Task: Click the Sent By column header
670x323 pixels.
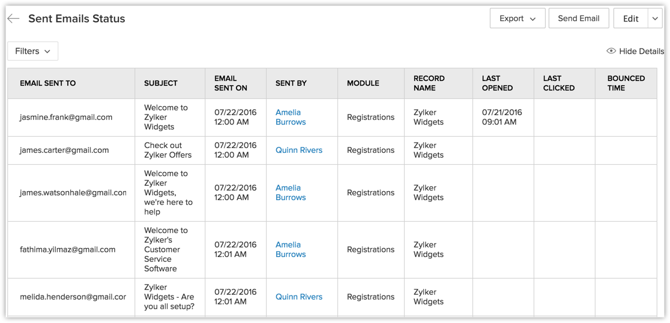Action: point(291,83)
